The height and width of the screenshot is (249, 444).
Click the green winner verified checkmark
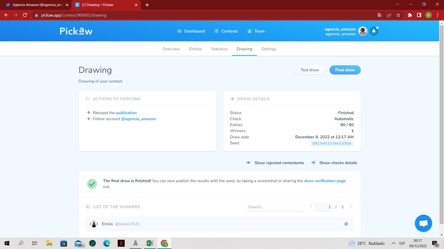coord(346,224)
